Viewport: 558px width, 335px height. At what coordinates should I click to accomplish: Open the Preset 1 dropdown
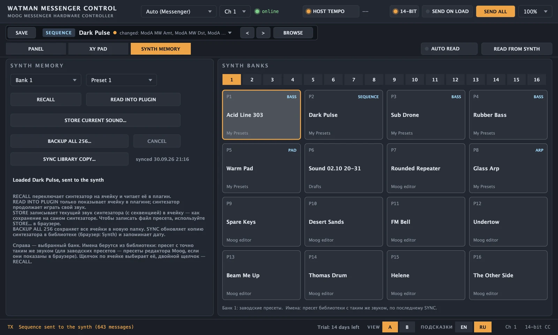(121, 80)
